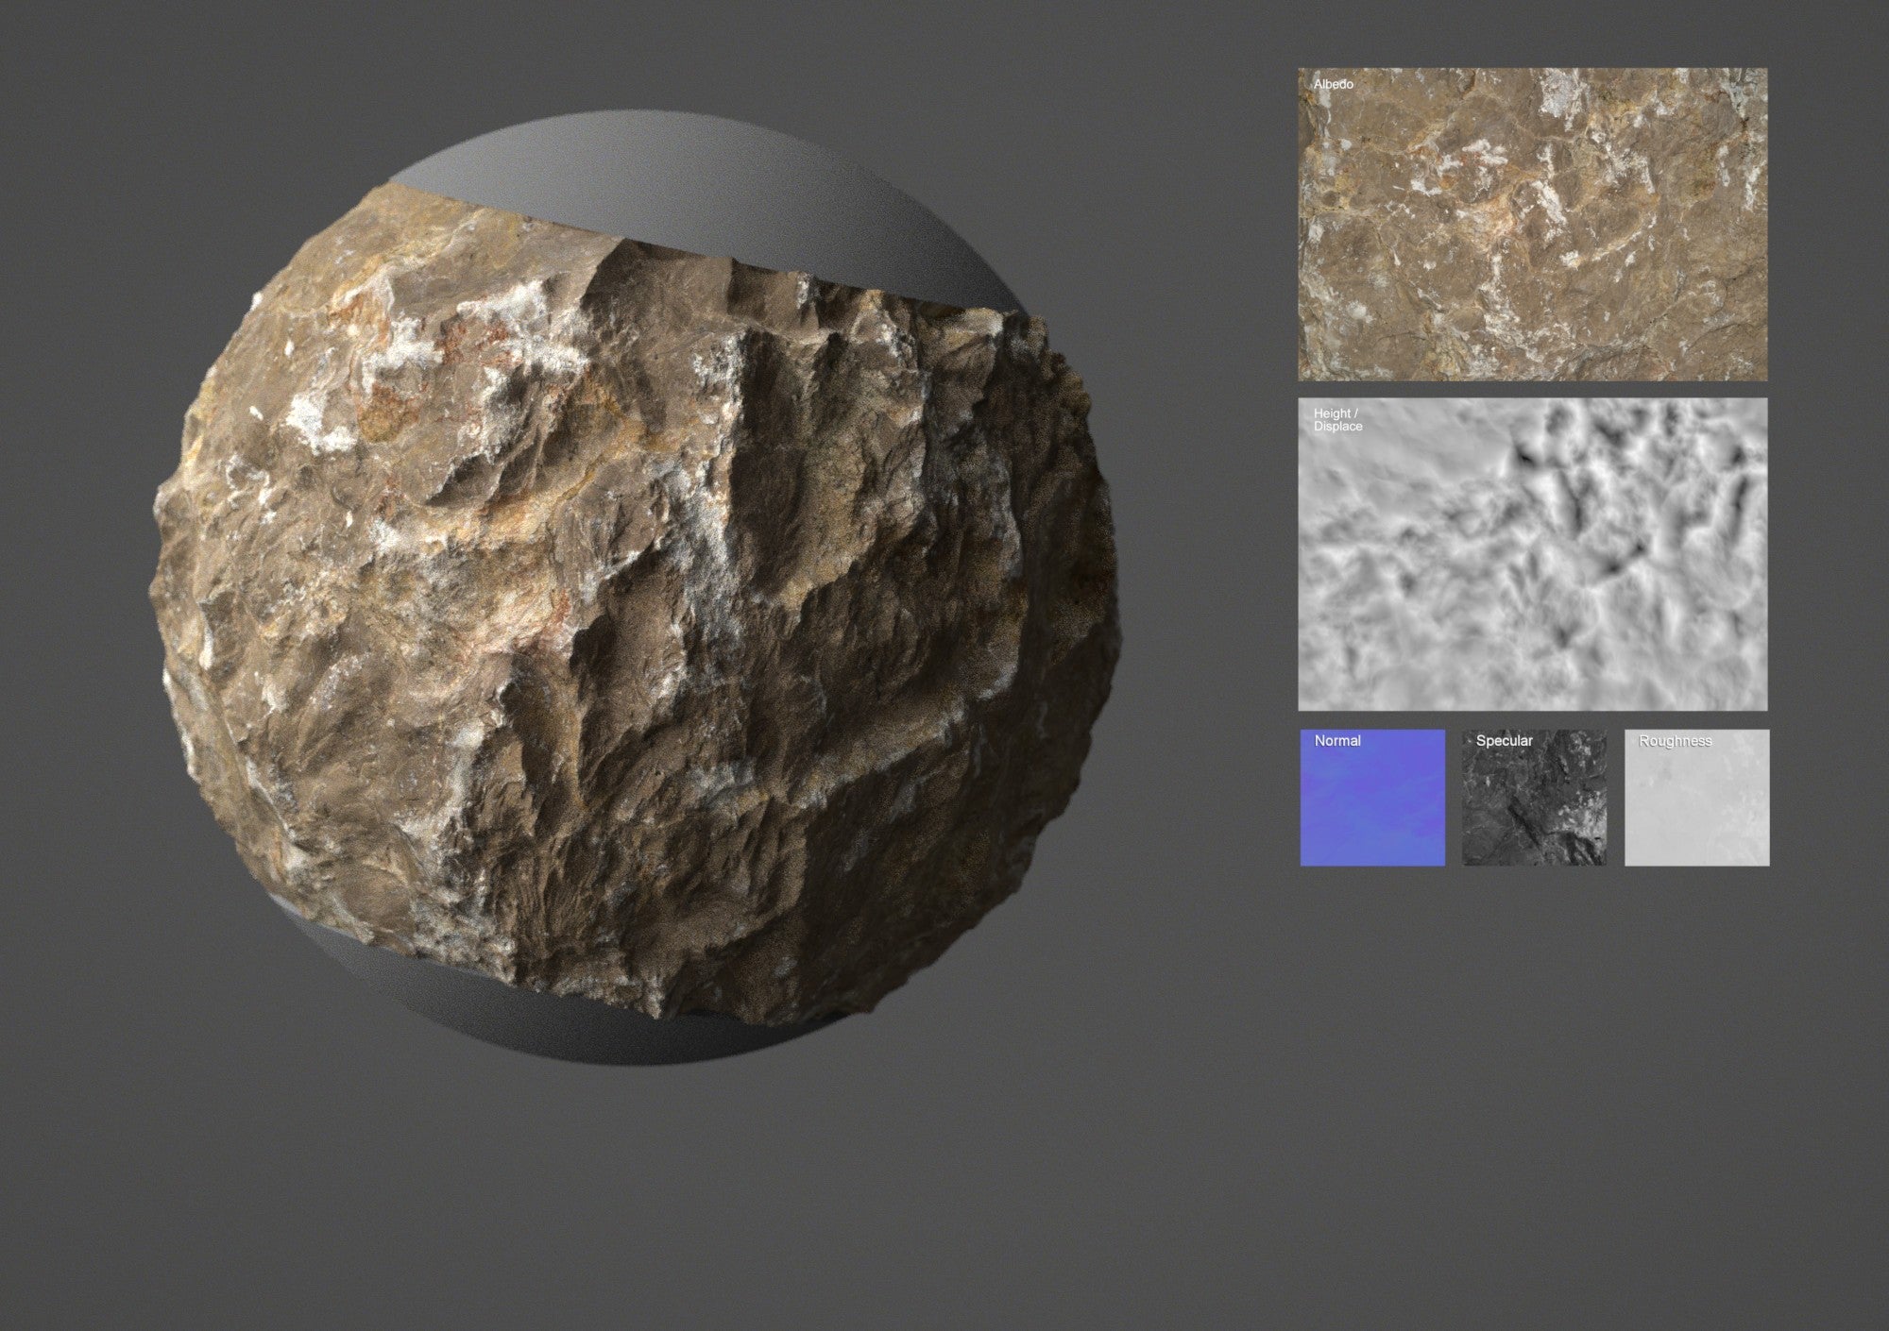1889x1331 pixels.
Task: Click the rock material preview sphere
Action: tap(635, 588)
